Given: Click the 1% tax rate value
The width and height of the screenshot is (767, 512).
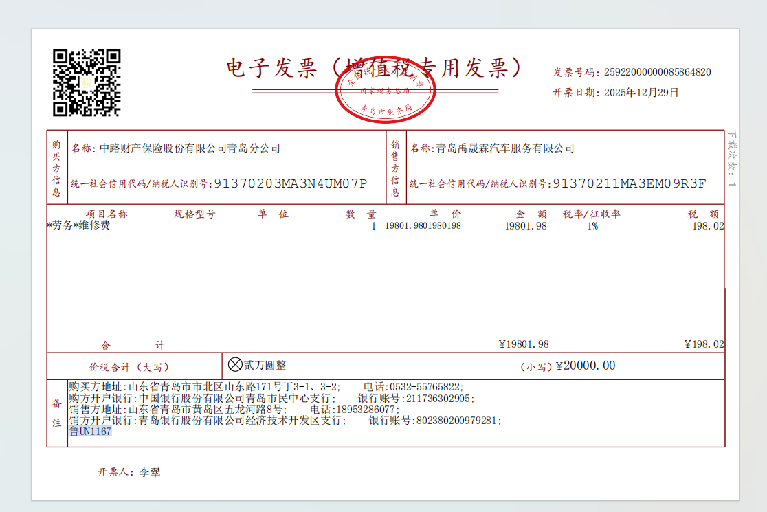Looking at the screenshot, I should [x=592, y=226].
